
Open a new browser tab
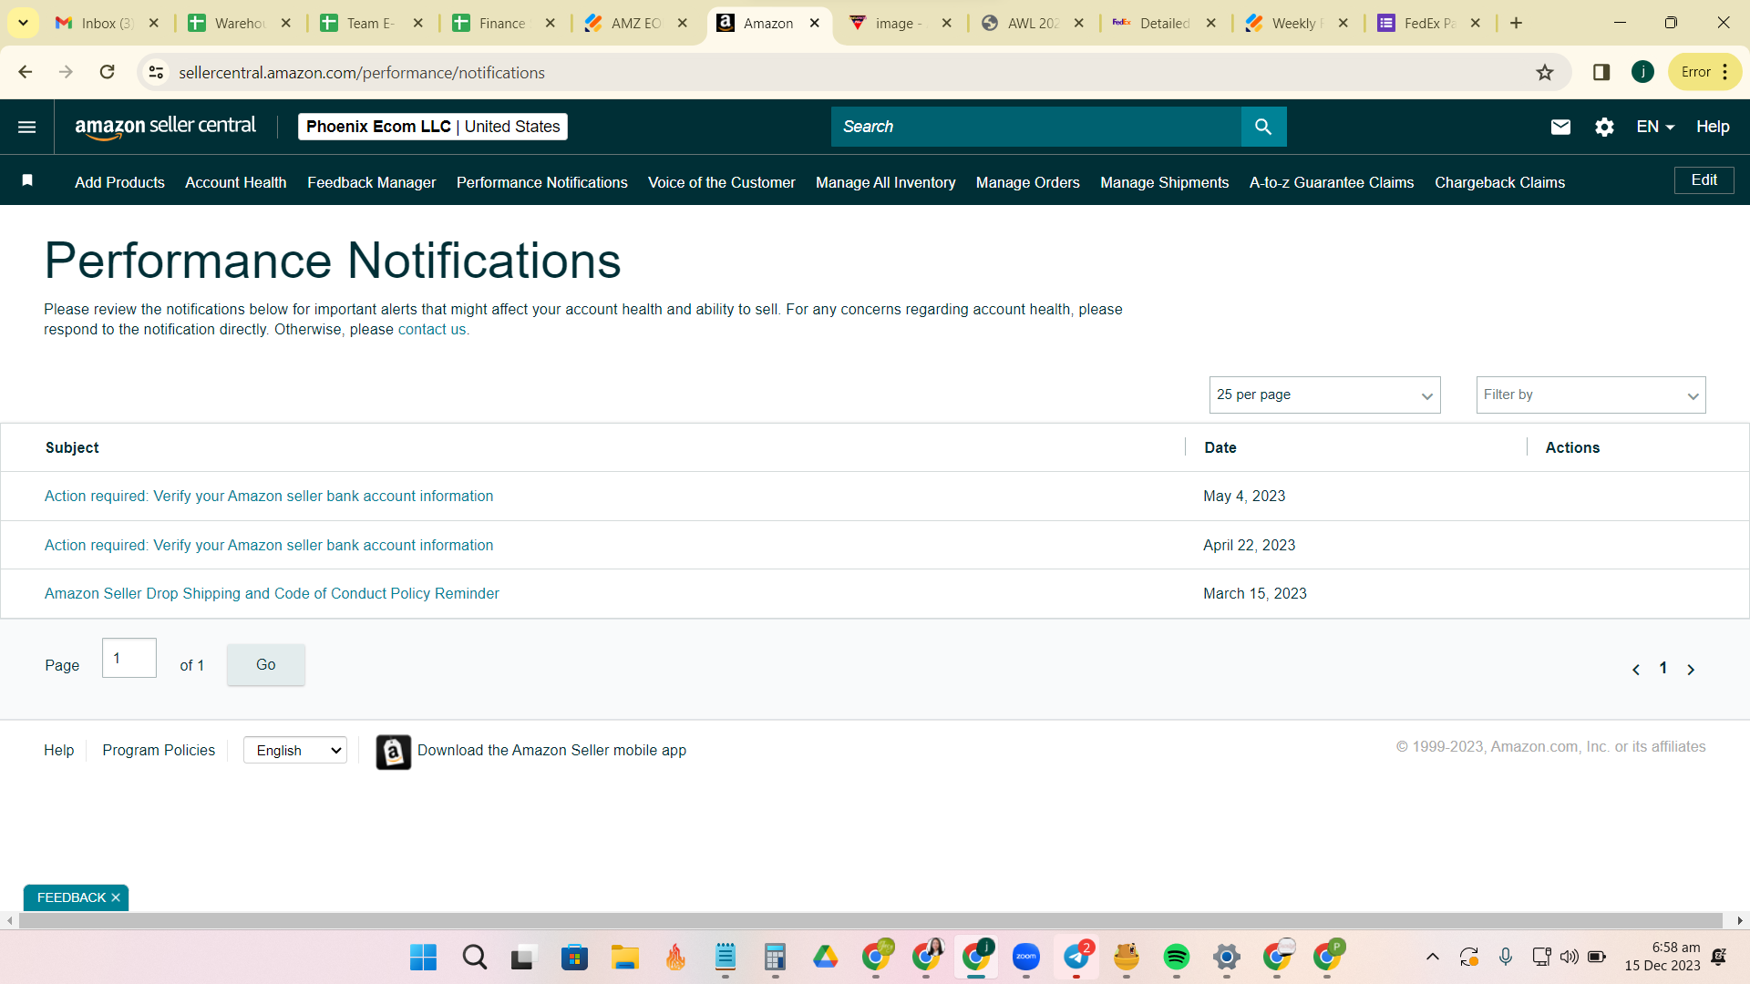(x=1516, y=23)
